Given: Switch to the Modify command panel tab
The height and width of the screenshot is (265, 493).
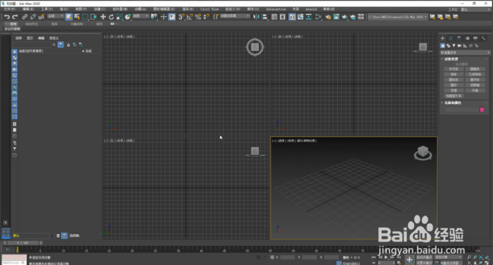Looking at the screenshot, I should coord(451,38).
